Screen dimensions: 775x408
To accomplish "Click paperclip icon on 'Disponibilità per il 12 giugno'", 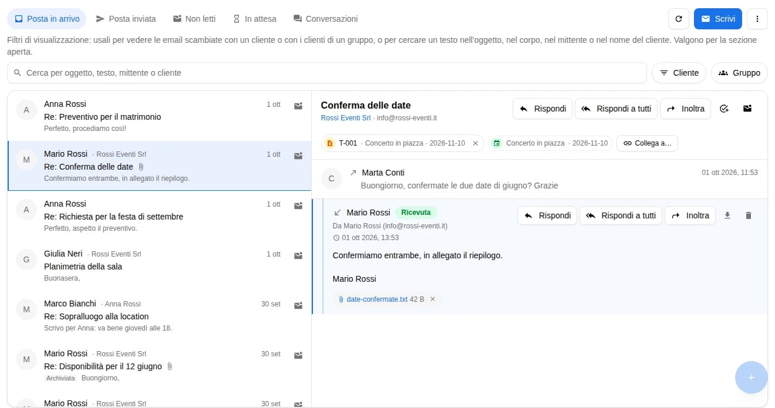I will 170,366.
